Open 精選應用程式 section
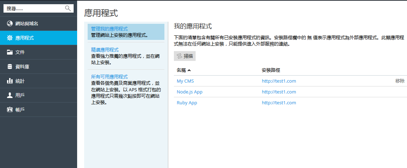 pos(104,50)
